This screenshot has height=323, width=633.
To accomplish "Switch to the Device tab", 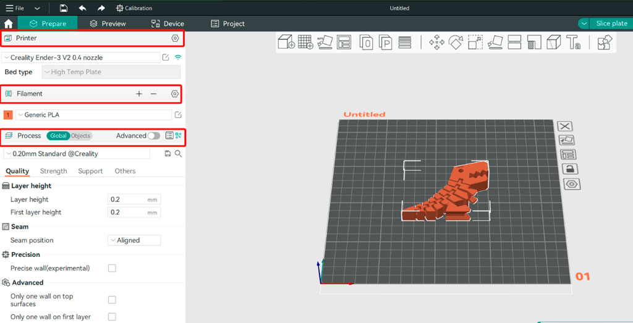I will coord(168,24).
